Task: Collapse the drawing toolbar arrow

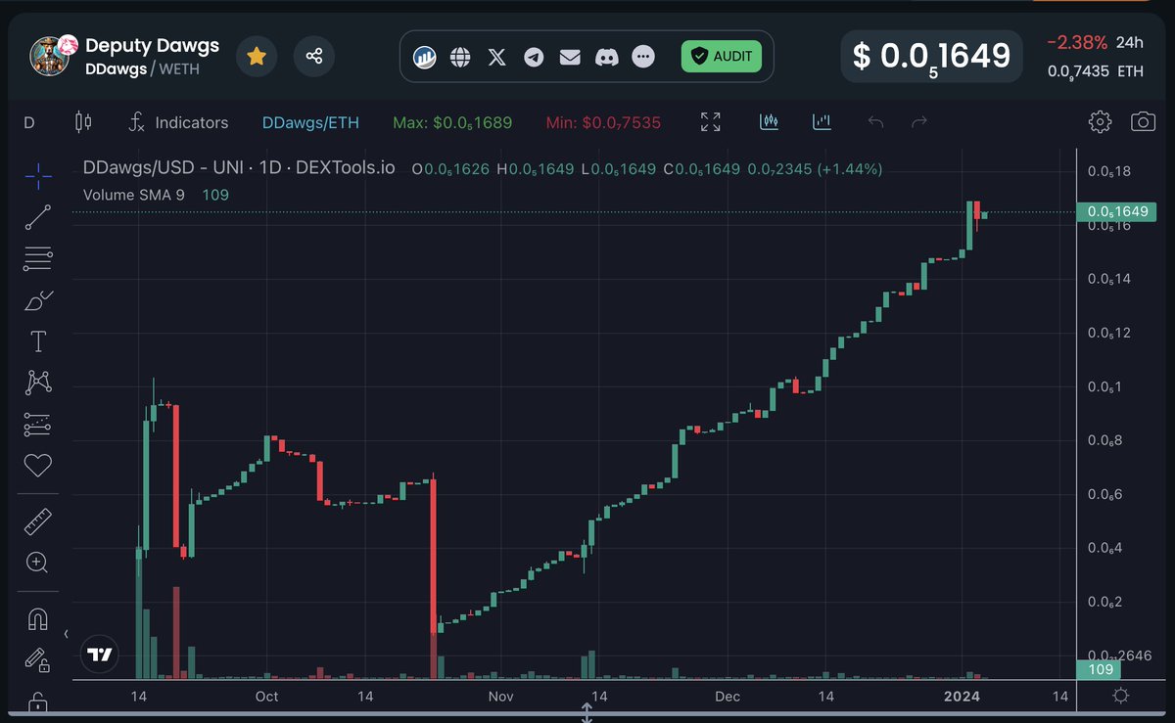Action: point(67,634)
